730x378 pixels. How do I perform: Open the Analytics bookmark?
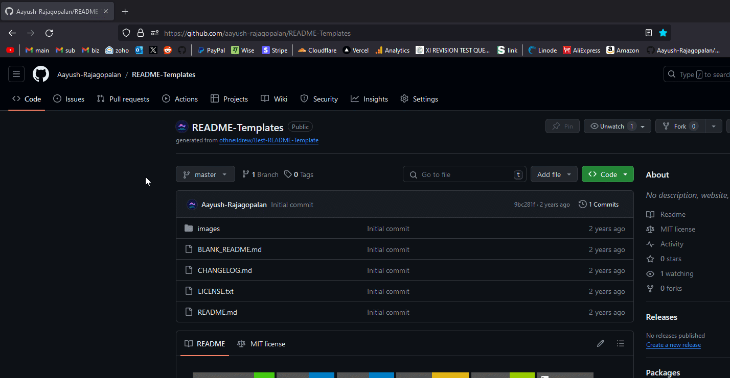coord(392,50)
